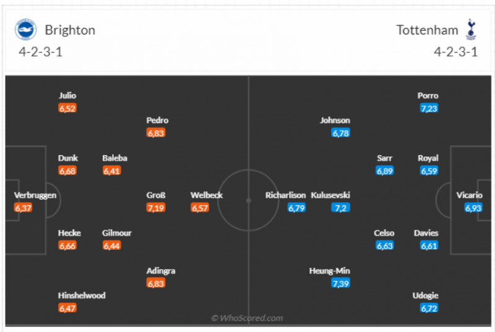Open Baleba's player name
Image resolution: width=495 pixels, height=332 pixels.
pos(115,158)
